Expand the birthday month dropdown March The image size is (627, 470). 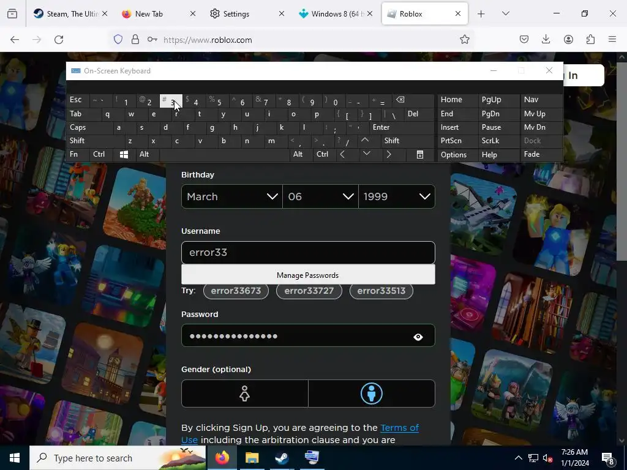(x=232, y=196)
